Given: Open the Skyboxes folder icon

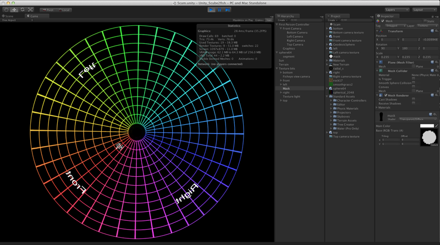Looking at the screenshot, I should click(335, 116).
